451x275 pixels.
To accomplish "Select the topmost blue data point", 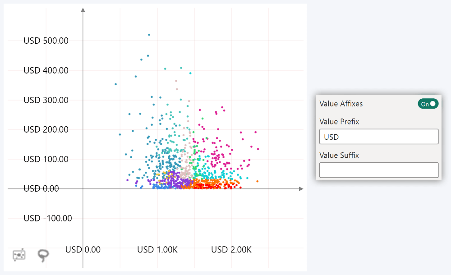I will pos(149,34).
